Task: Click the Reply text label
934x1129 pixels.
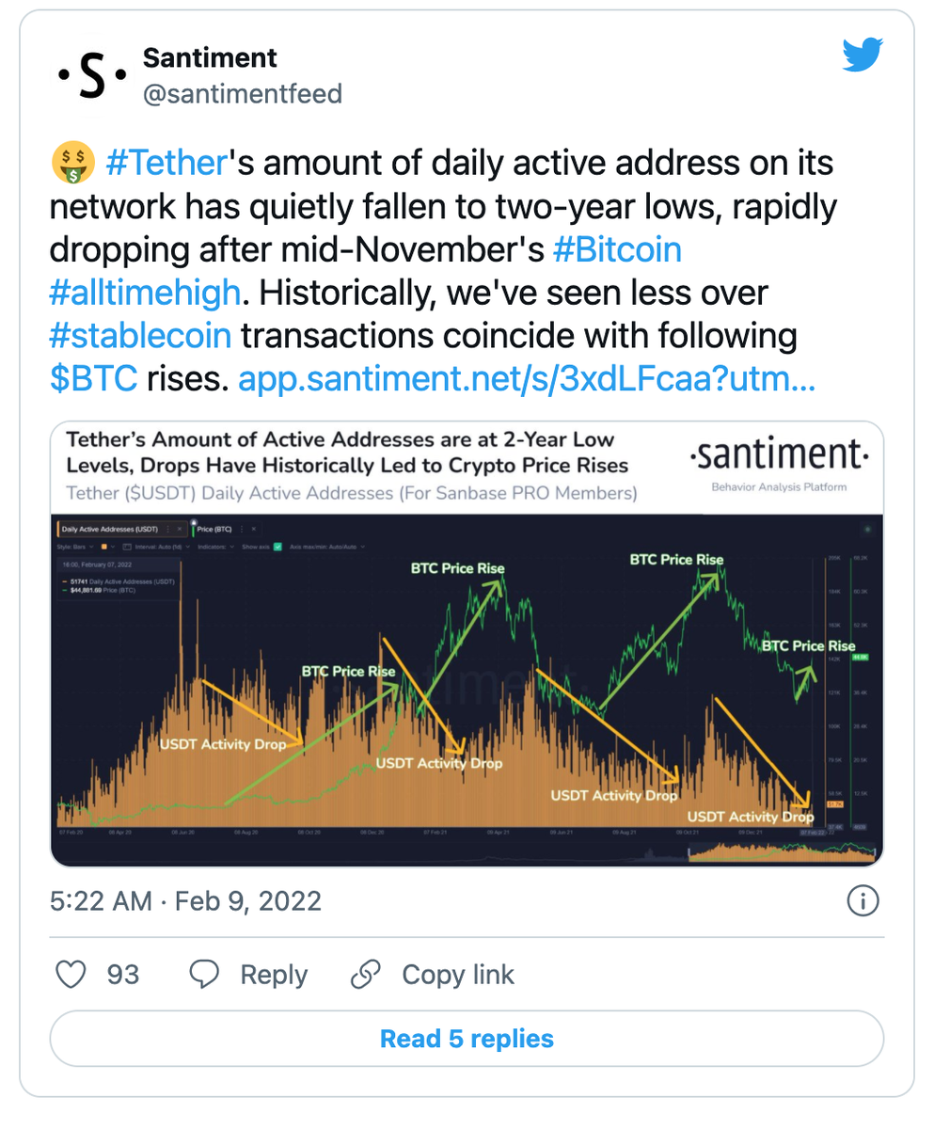Action: click(x=274, y=976)
